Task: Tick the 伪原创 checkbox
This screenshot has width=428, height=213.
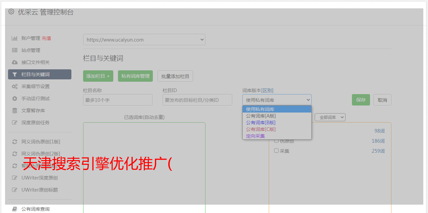Action: coord(277,141)
